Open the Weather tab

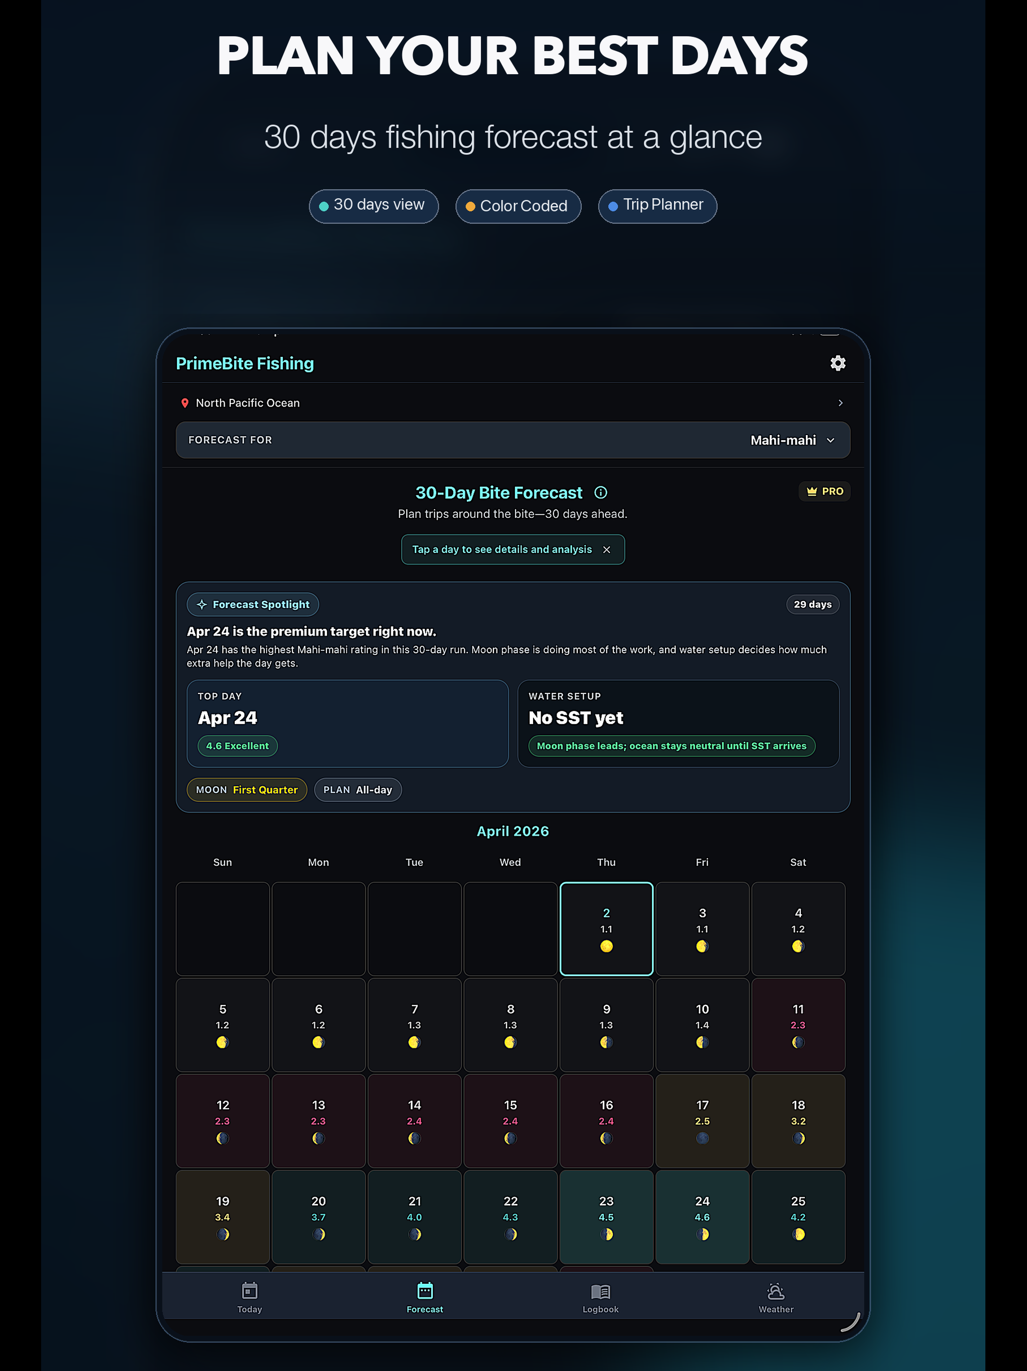[775, 1298]
